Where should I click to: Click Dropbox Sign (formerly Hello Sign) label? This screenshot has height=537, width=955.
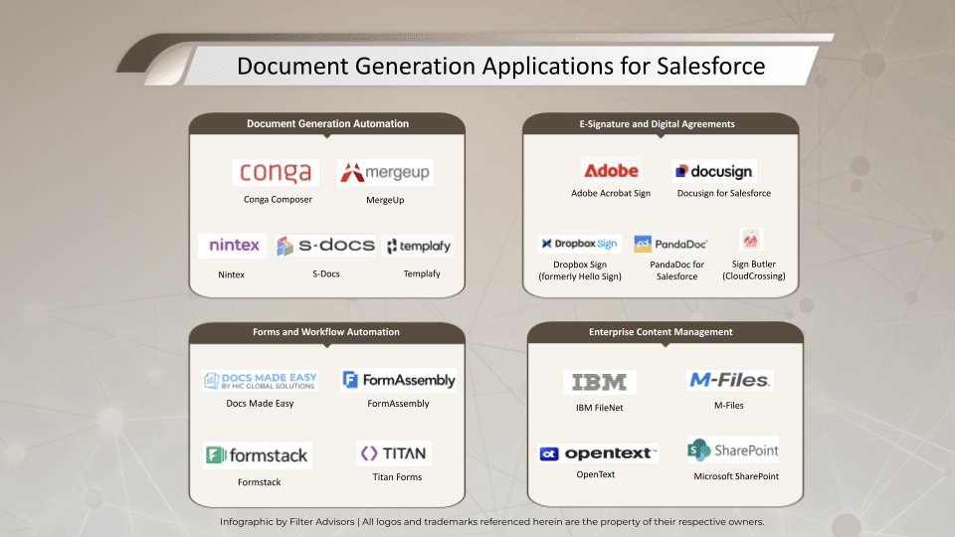580,270
